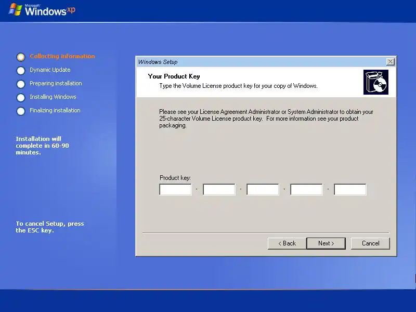Screen dimensions: 416x312
Task: Click the 'Installing Windows' text
Action: pyautogui.click(x=53, y=97)
